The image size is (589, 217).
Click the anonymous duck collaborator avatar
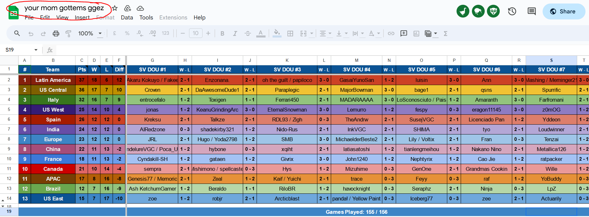point(463,11)
